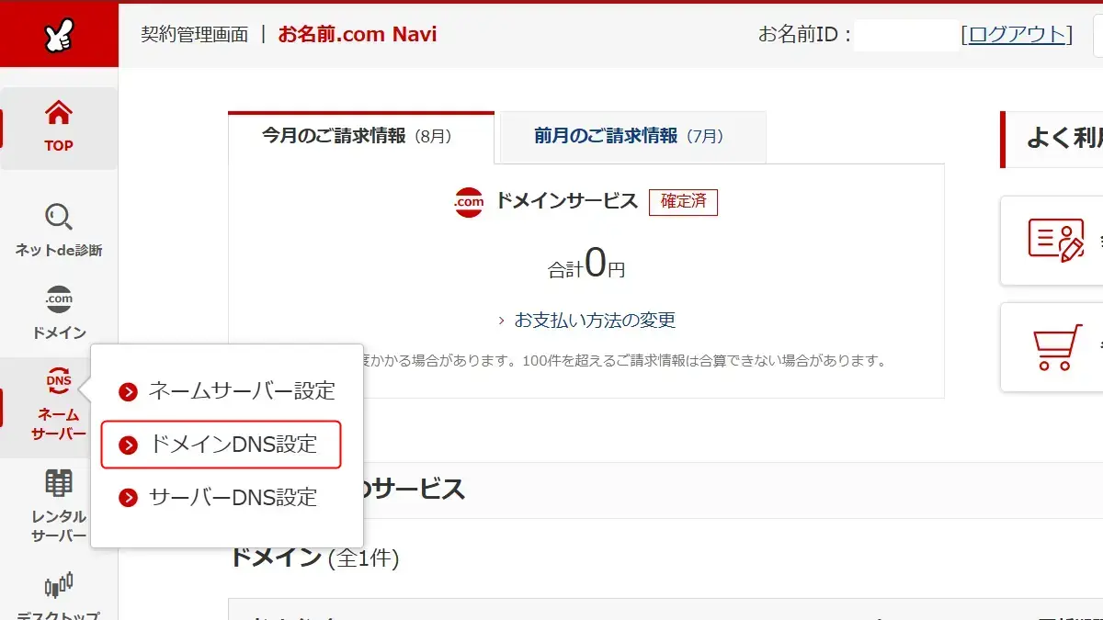
Task: Open ネットde診断 magnifier icon
Action: tap(59, 218)
